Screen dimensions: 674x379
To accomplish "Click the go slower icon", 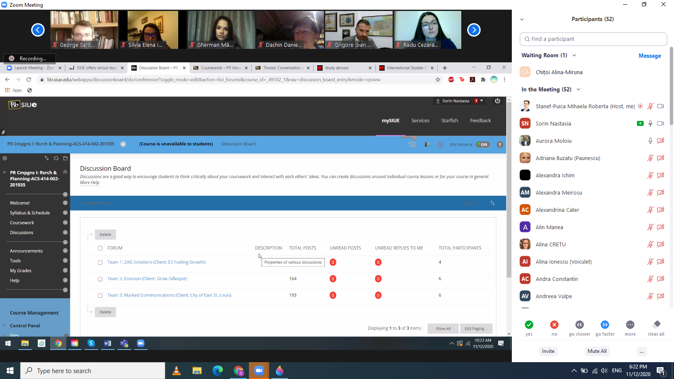I will tap(580, 325).
